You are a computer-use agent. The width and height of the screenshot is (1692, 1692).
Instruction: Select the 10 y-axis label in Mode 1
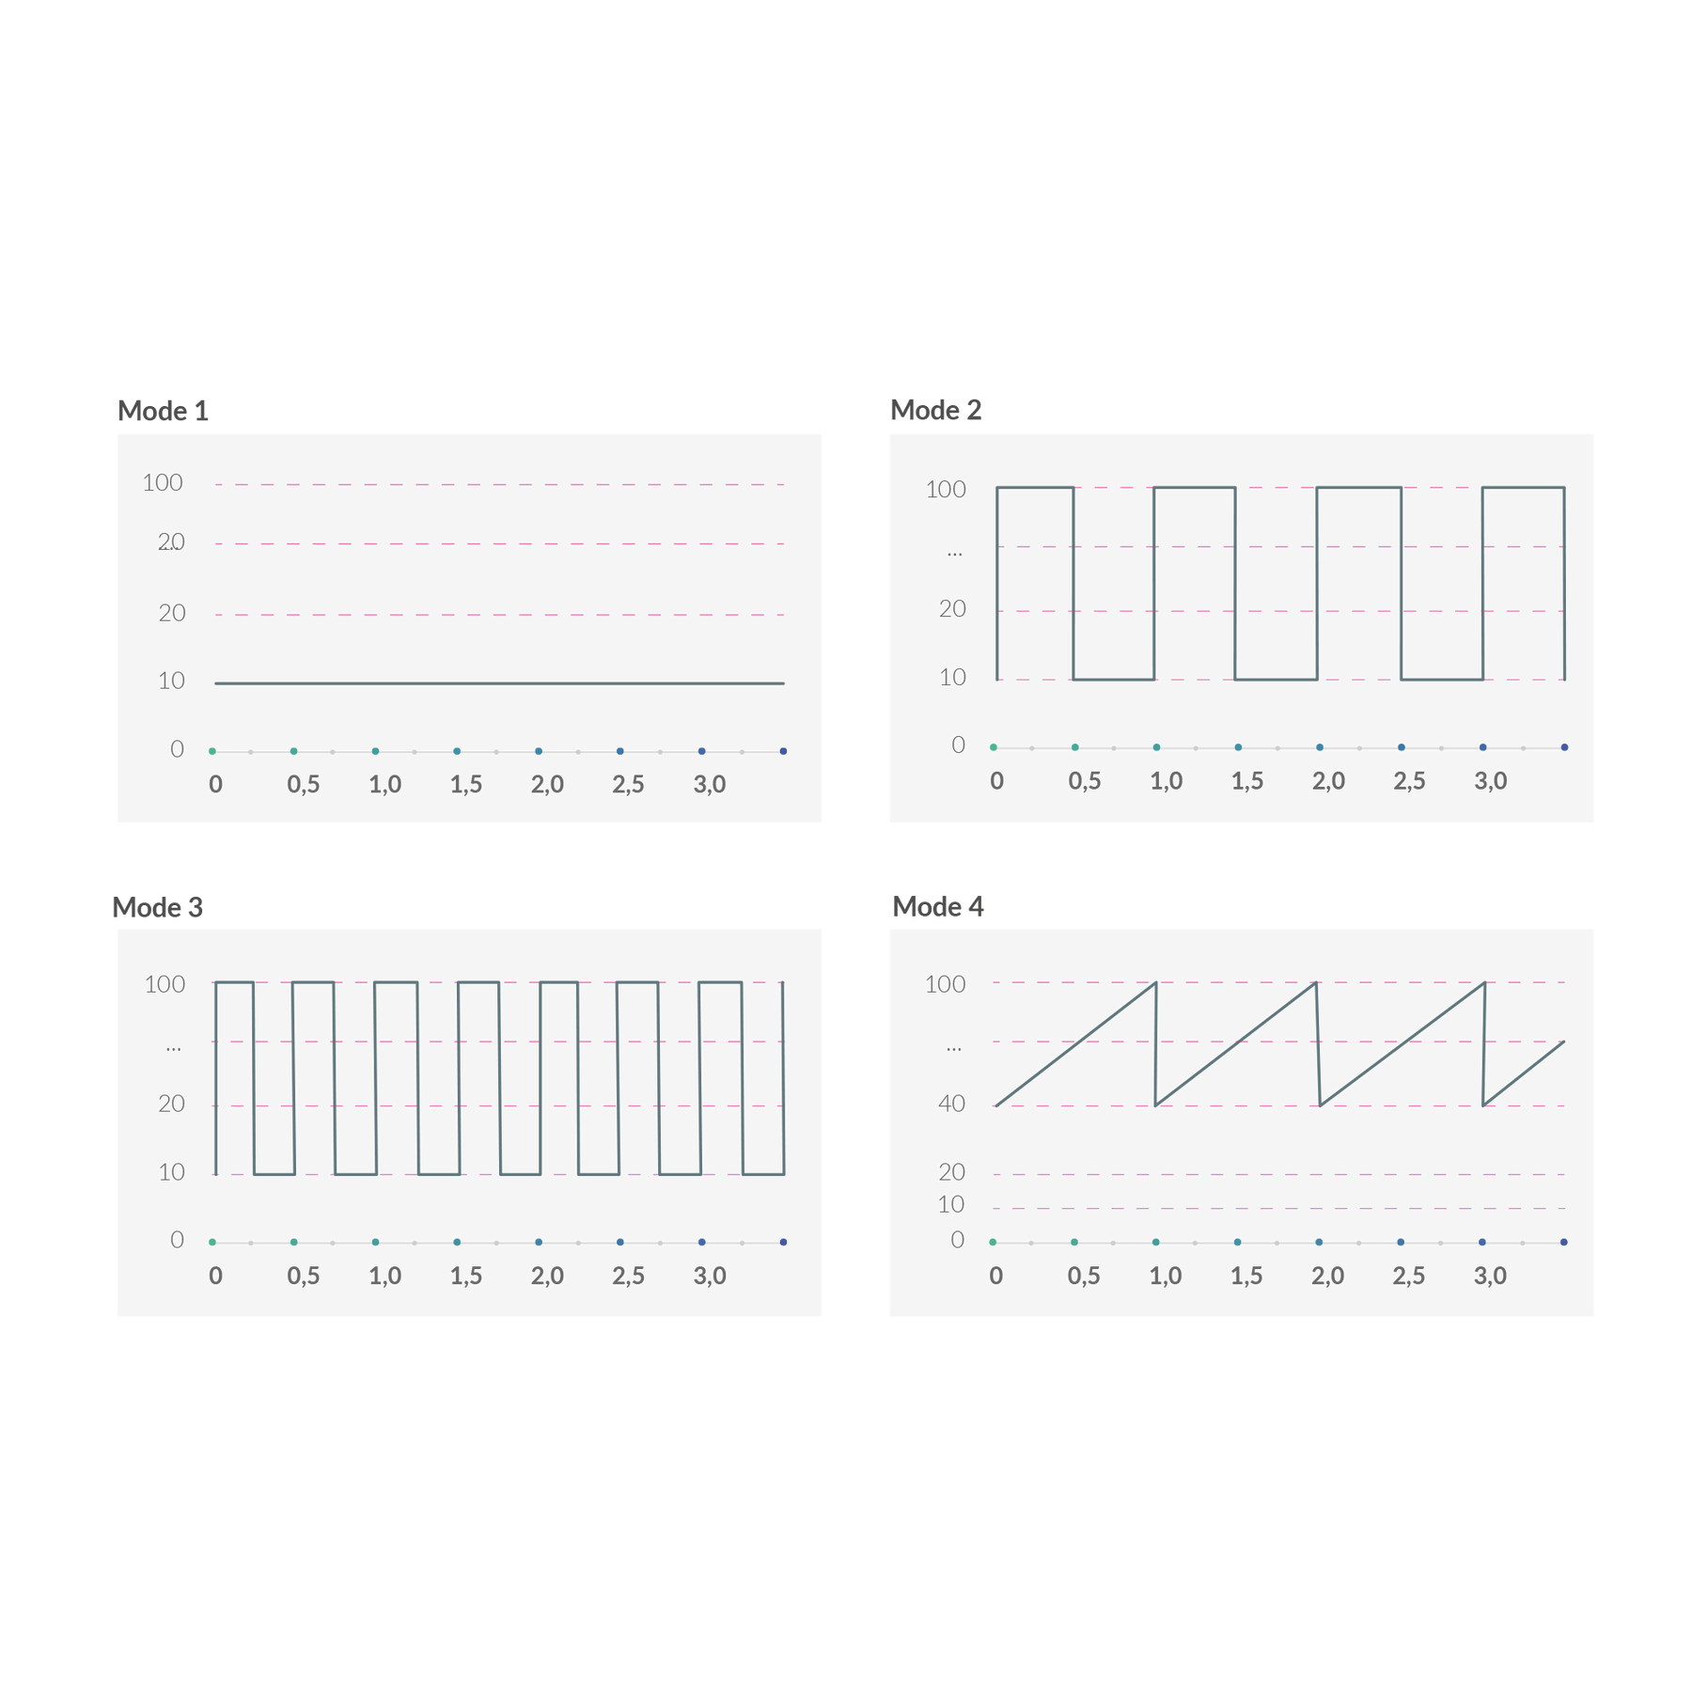(x=171, y=681)
